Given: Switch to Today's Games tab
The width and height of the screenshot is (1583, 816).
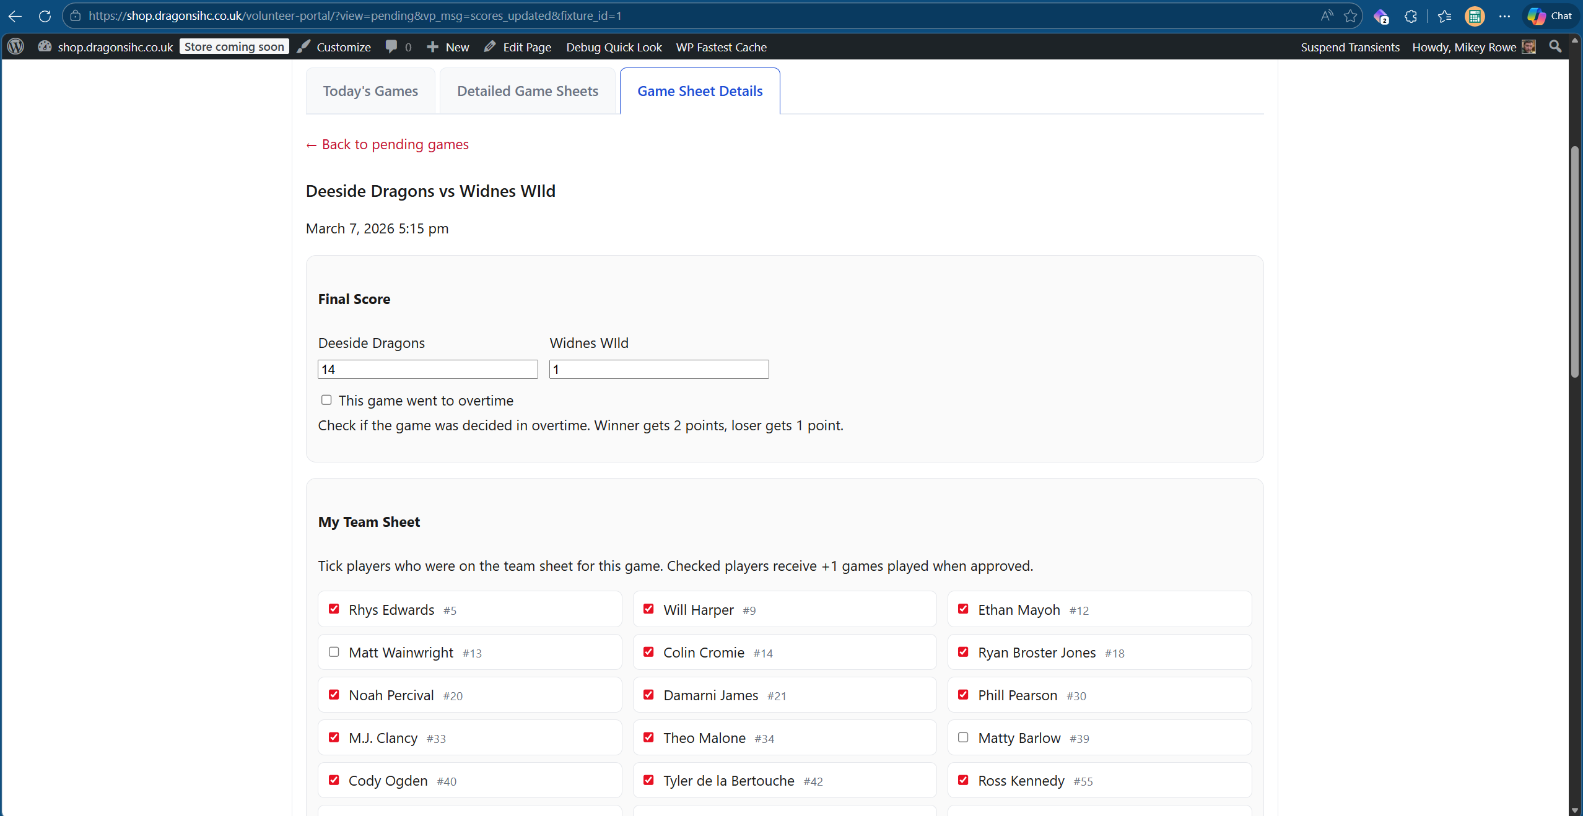Looking at the screenshot, I should (370, 91).
